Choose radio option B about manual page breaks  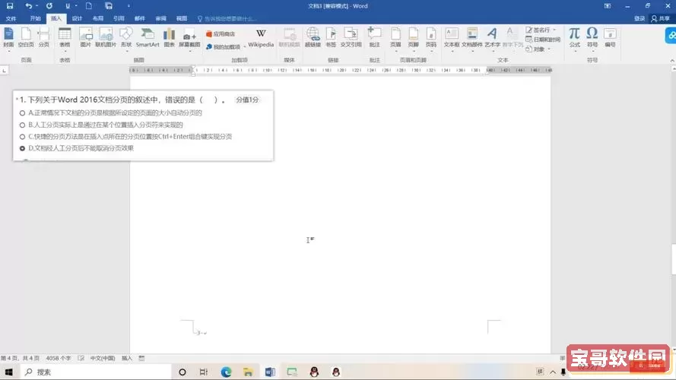click(23, 125)
